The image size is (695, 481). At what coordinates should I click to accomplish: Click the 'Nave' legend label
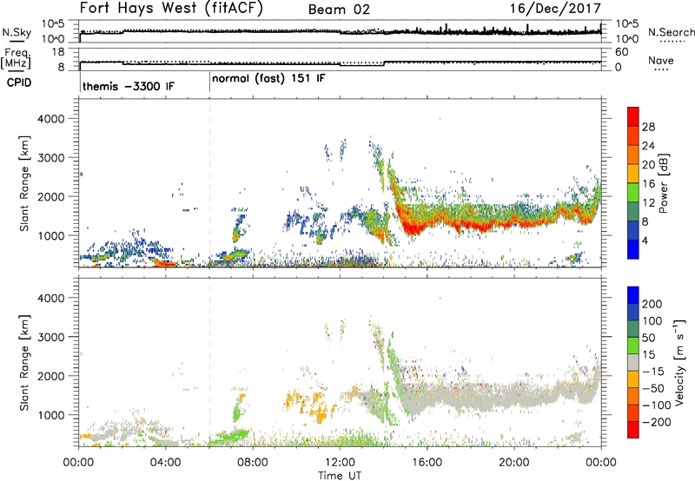(x=661, y=60)
